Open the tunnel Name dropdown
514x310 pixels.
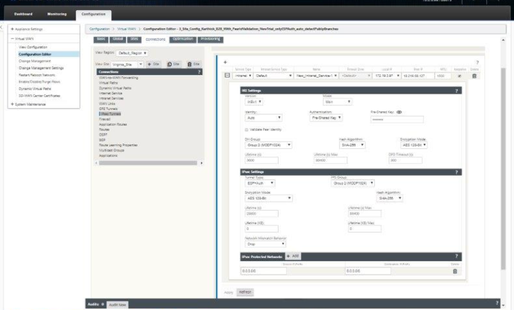tap(316, 76)
